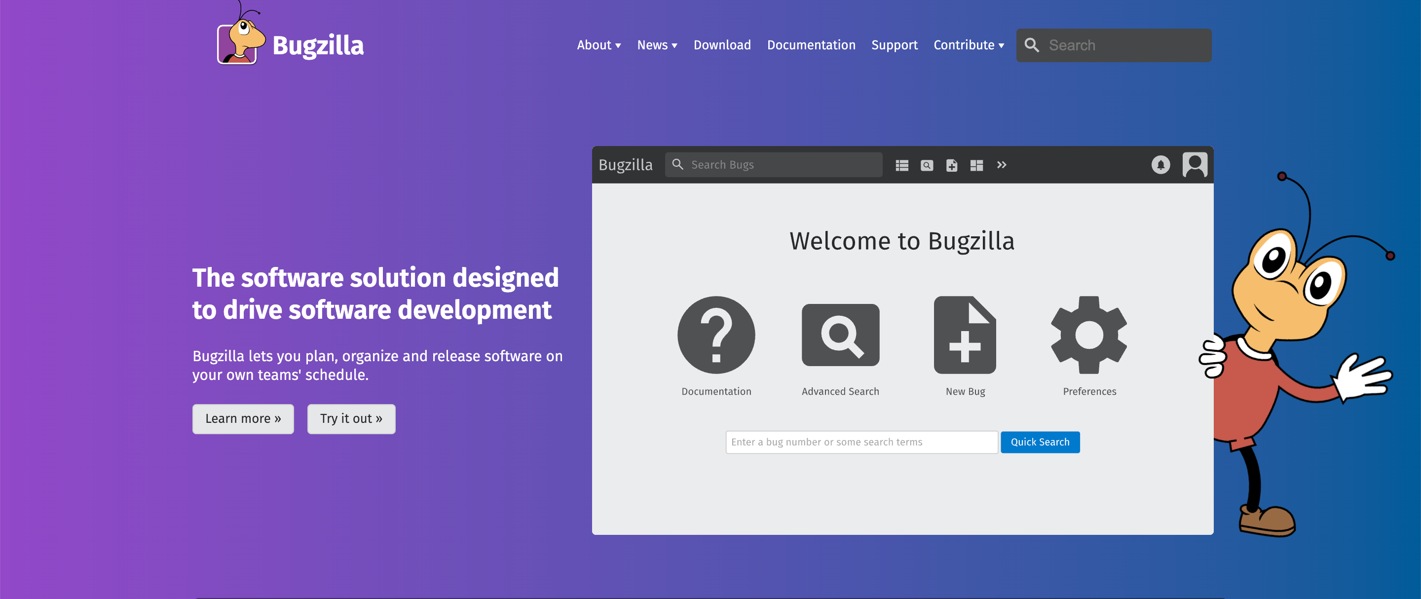Click the large New Bug file icon
Screen dimensions: 1421x599
coord(965,335)
